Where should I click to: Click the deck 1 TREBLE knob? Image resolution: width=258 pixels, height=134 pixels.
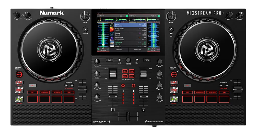pyautogui.click(x=97, y=73)
